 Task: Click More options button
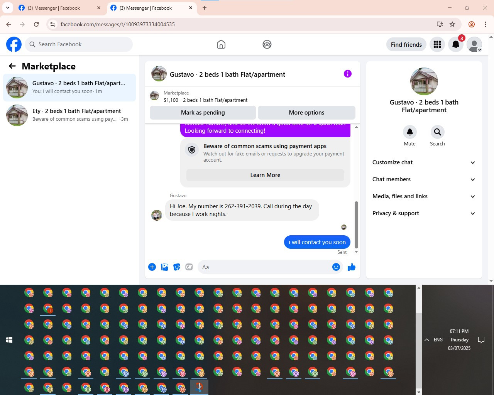click(306, 113)
